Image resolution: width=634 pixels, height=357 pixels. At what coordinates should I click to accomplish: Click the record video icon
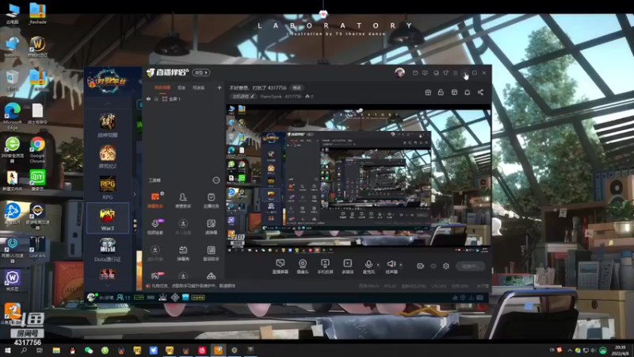[420, 266]
